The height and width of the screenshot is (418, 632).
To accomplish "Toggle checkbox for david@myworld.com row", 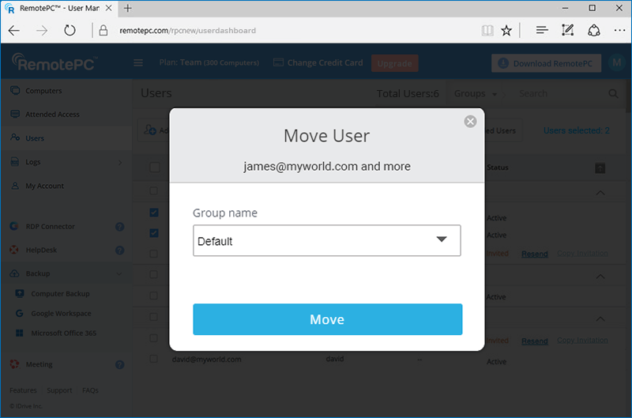I will (x=154, y=359).
